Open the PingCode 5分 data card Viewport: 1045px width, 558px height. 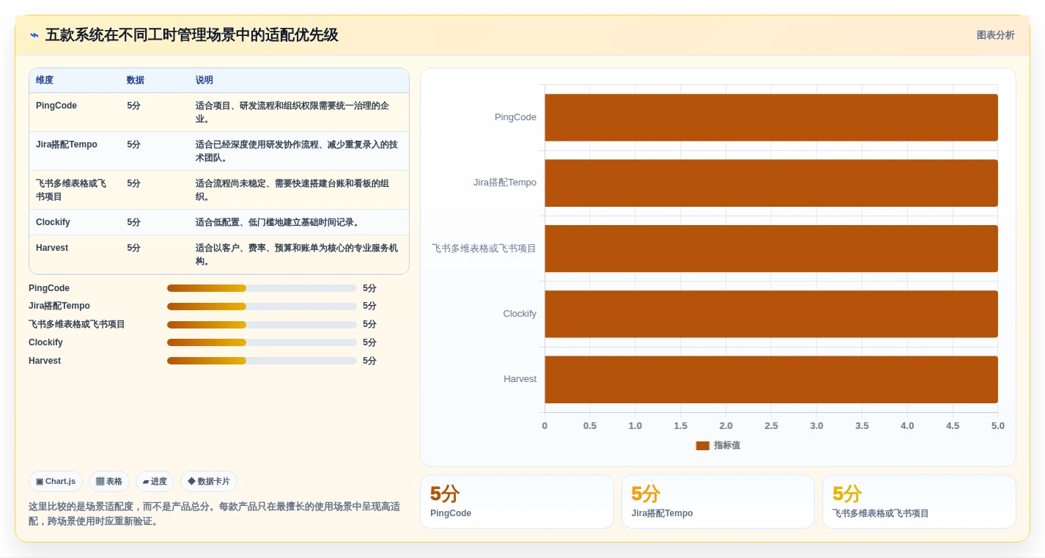517,502
